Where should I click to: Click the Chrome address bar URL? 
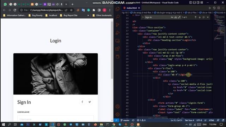(x=46, y=10)
